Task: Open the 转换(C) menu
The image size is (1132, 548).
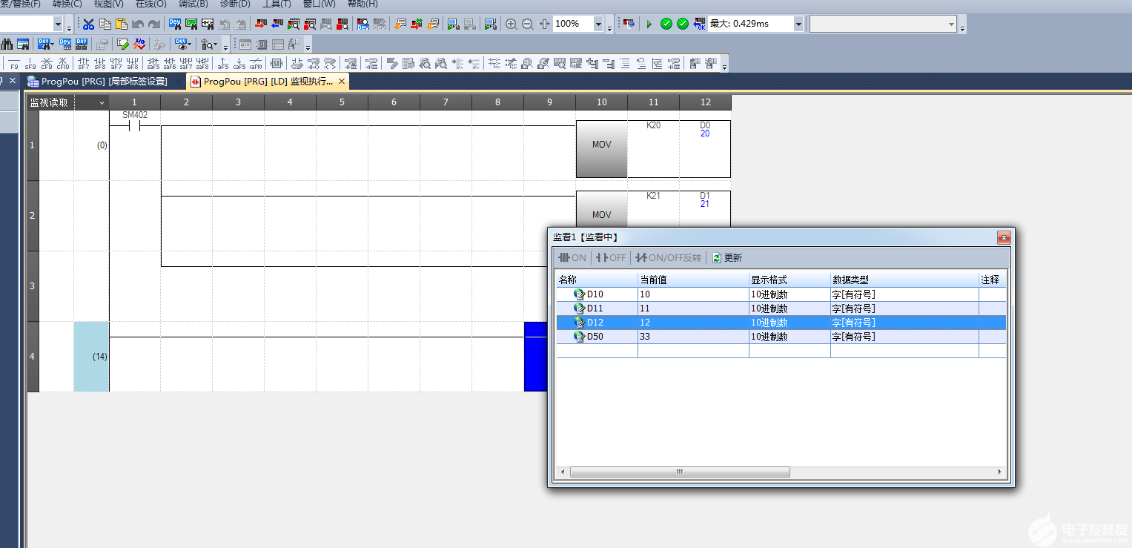Action: (x=67, y=4)
